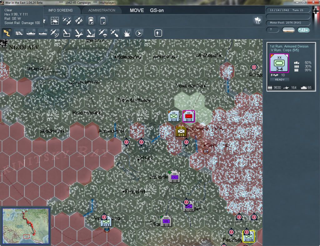This screenshot has width=320, height=246.
Task: Click the ground weather pill indicator
Action: 288,30
